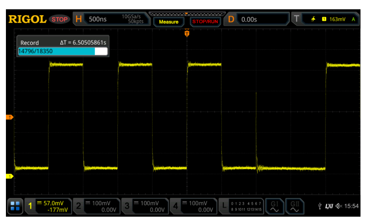366x223 pixels.
Task: Click the rising edge trigger icon
Action: click(x=313, y=19)
